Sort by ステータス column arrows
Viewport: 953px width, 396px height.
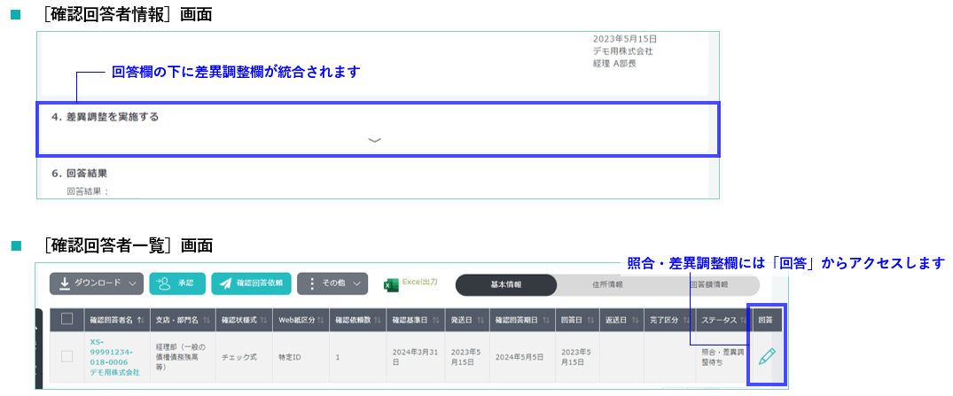[x=740, y=319]
